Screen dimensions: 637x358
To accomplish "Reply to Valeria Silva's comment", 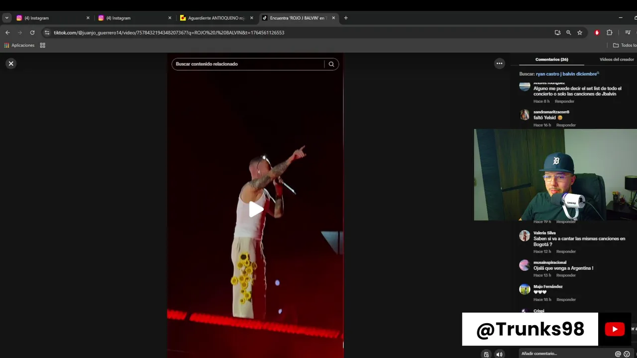I will [x=566, y=252].
